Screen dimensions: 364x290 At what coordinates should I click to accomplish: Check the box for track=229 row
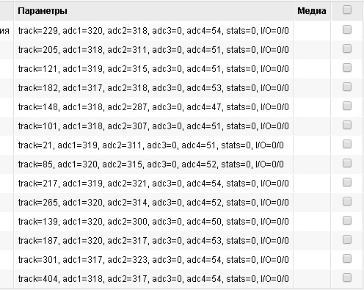[x=347, y=29]
